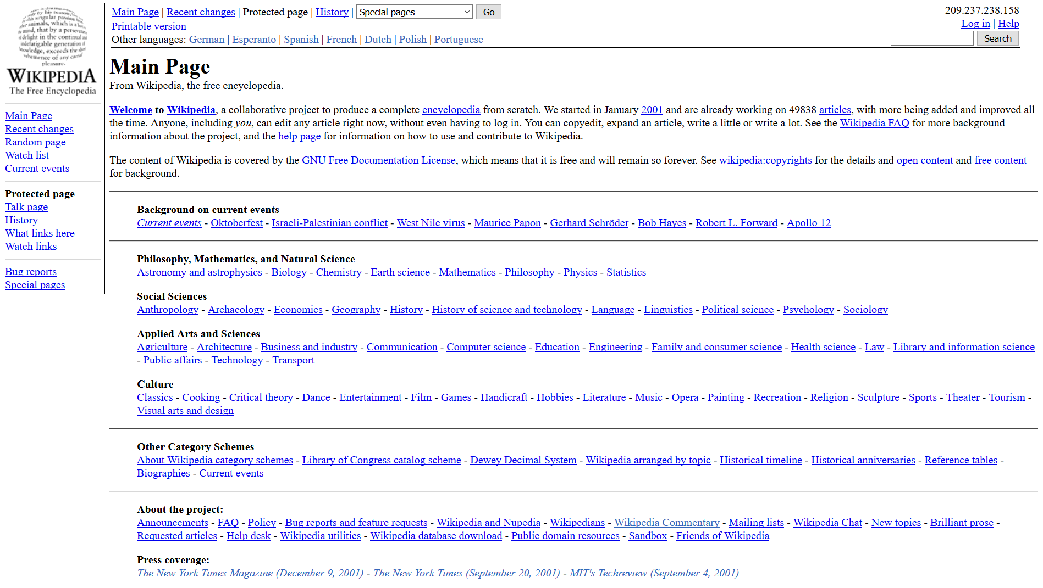Image resolution: width=1043 pixels, height=588 pixels.
Task: Open the Computer science category
Action: [486, 347]
